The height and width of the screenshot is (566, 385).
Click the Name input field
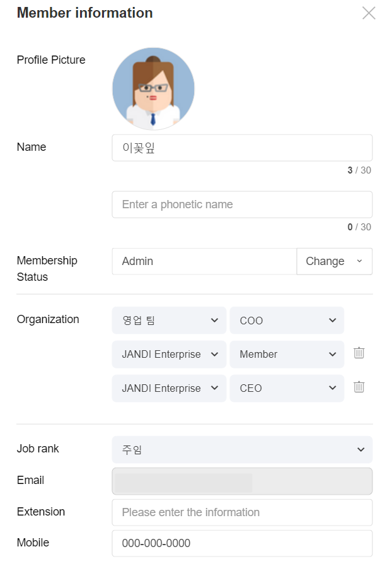242,148
